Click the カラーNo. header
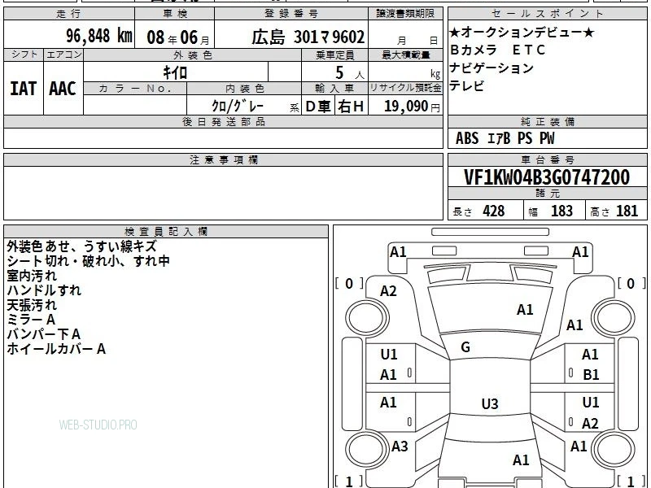This screenshot has width=651, height=488. pyautogui.click(x=135, y=89)
